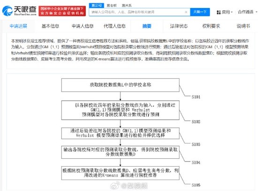Expand the 应用 dropdown arrow
258x191 pixels.
tap(232, 12)
